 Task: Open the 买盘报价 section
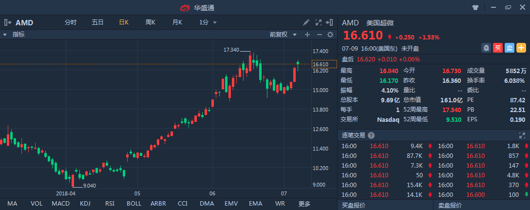click(x=354, y=205)
